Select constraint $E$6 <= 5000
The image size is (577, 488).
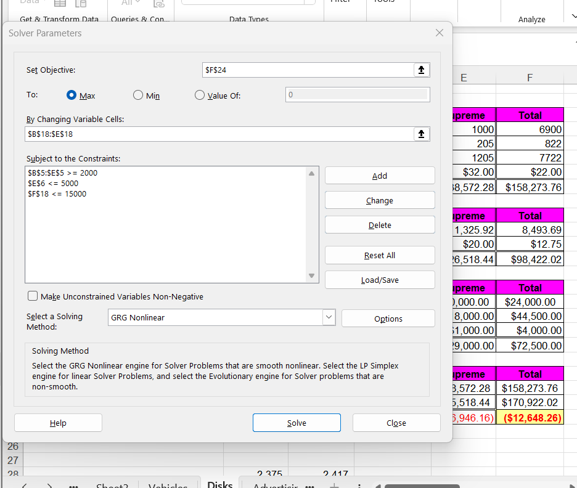(x=53, y=184)
